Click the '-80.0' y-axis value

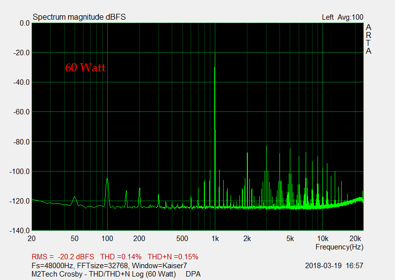point(21,142)
